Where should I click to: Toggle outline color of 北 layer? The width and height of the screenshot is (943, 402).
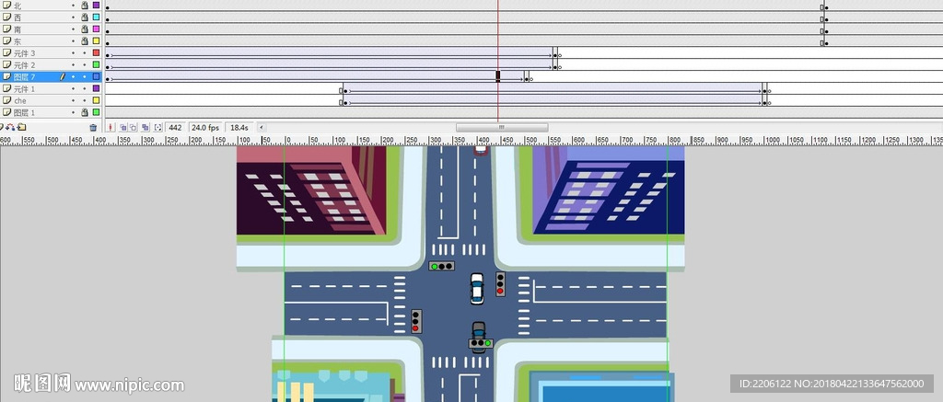click(x=96, y=5)
